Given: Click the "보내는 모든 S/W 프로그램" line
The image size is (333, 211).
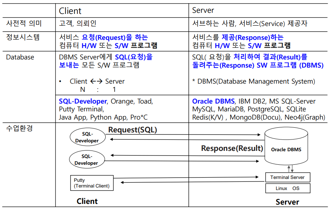Looking at the screenshot, I should [99, 65].
